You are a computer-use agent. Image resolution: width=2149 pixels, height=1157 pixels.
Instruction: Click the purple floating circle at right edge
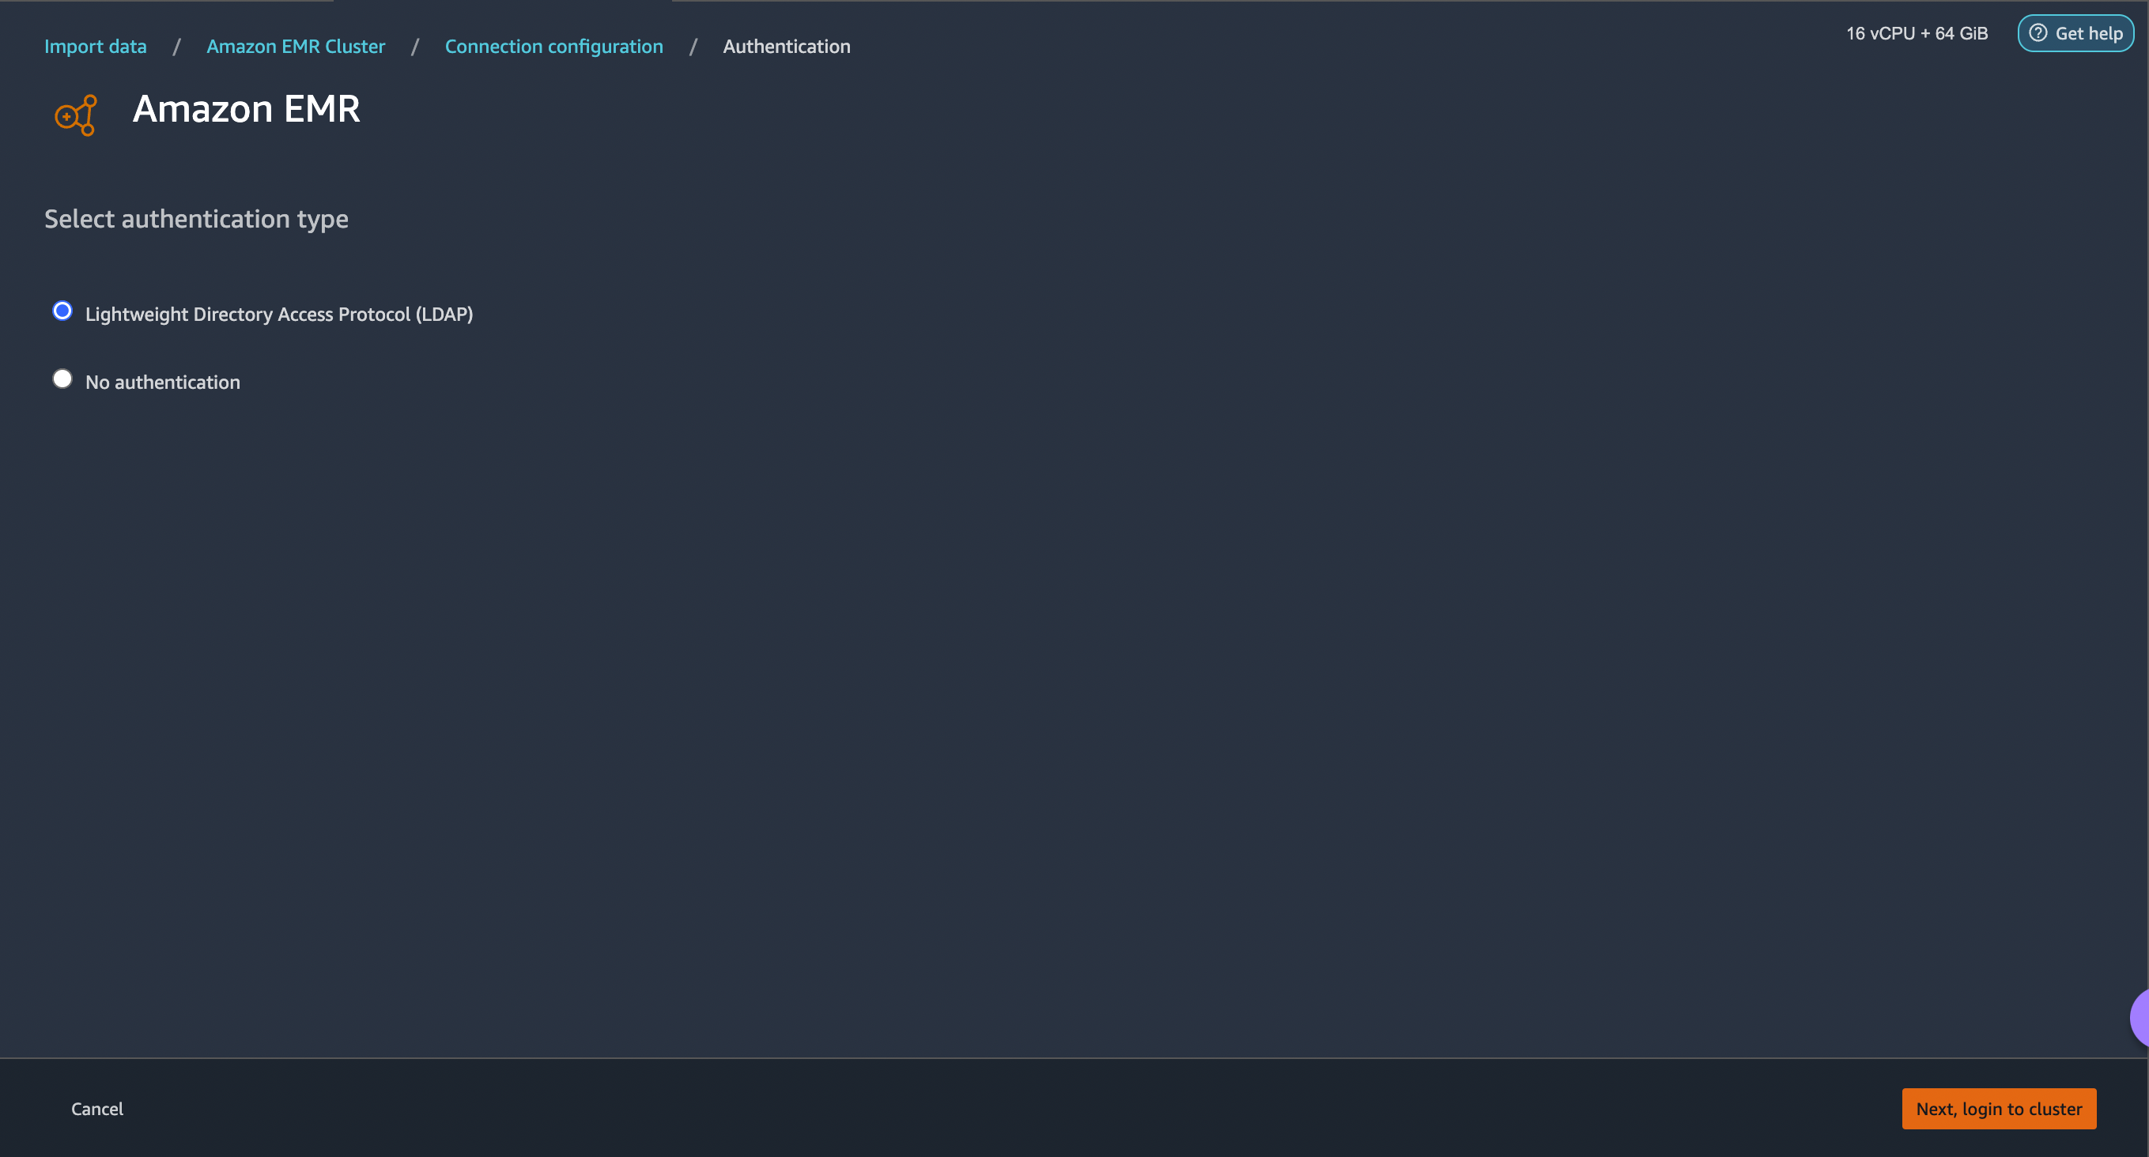click(2139, 1017)
